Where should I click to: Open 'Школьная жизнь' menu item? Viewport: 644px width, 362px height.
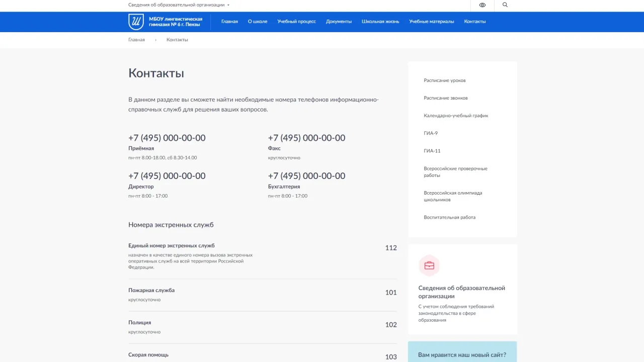[380, 22]
